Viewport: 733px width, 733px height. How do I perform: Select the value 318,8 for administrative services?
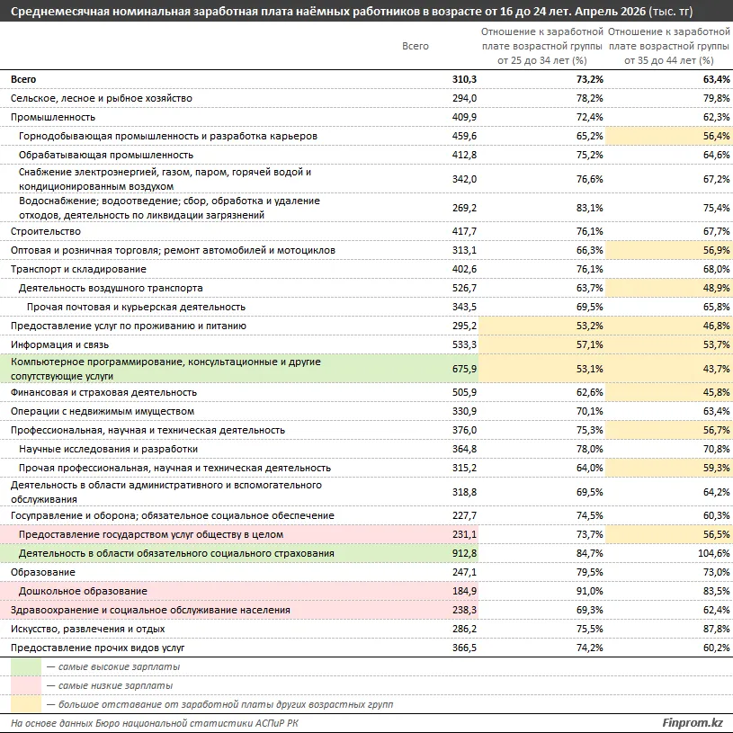(464, 492)
